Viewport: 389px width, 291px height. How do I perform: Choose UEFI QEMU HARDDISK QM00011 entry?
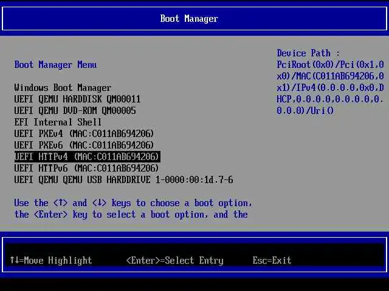coord(77,99)
